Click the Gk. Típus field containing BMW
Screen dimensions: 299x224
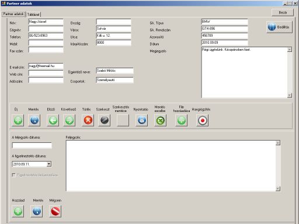(x=224, y=22)
